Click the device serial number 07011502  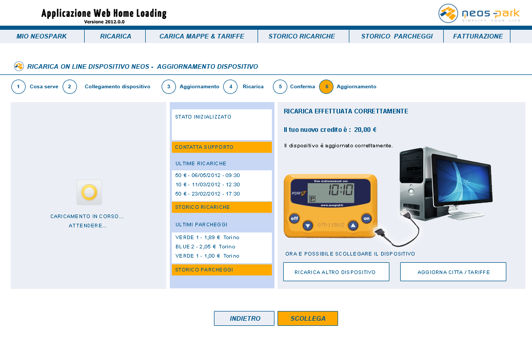pos(331,225)
